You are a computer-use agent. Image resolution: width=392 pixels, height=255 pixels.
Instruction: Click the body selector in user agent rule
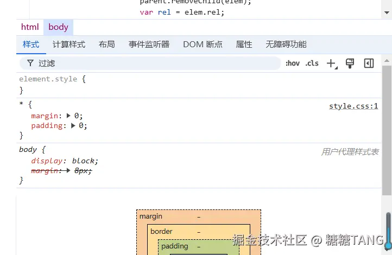click(x=28, y=150)
